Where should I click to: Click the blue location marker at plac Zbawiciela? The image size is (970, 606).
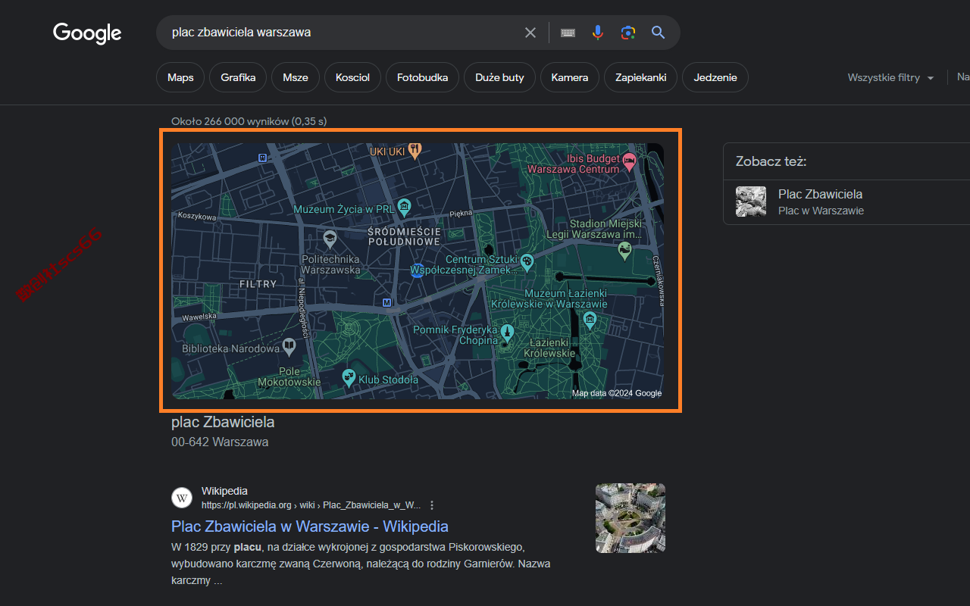(x=417, y=270)
